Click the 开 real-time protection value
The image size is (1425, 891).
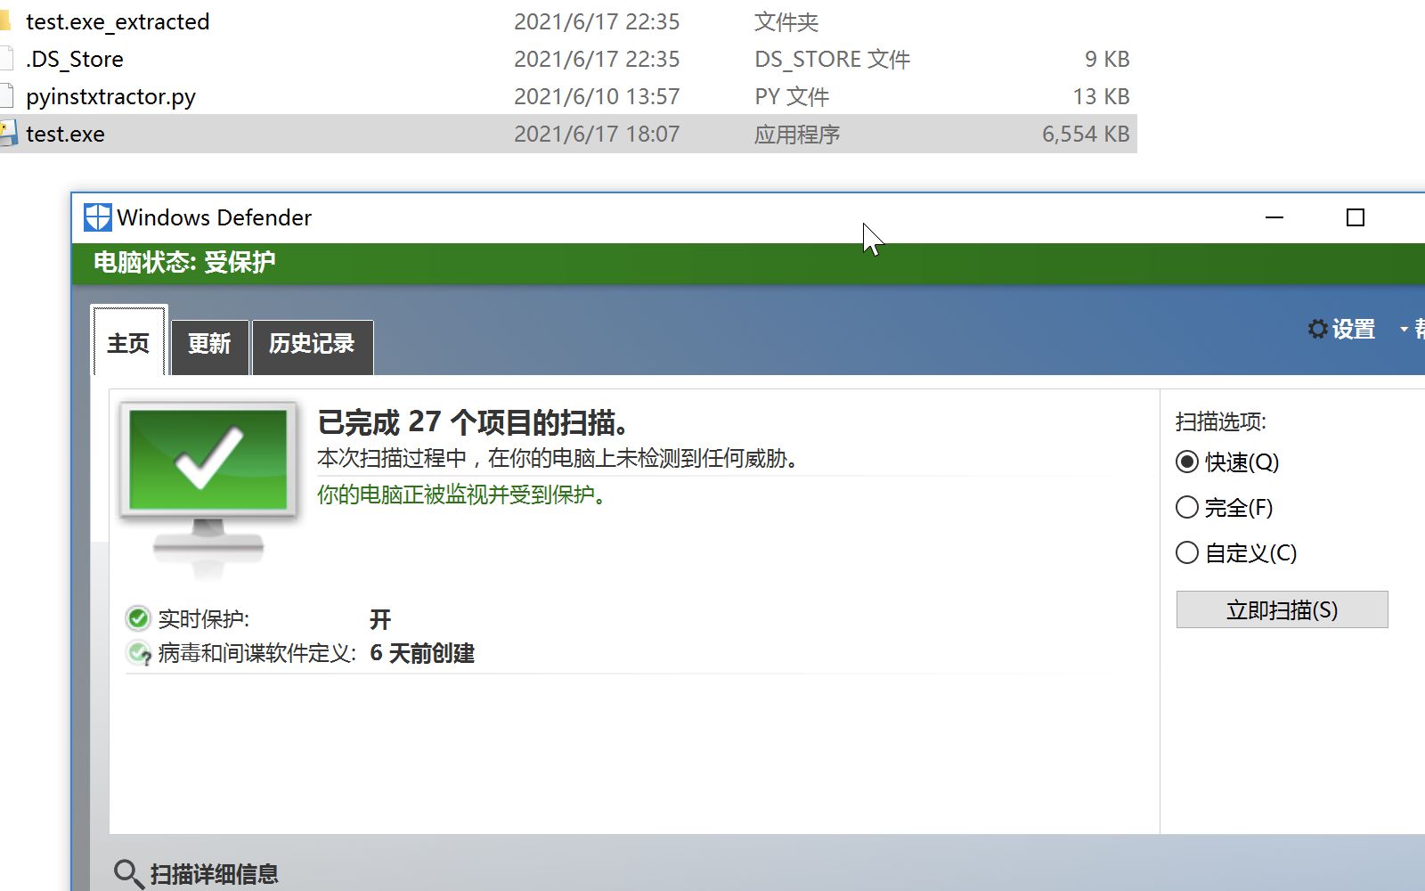point(380,618)
